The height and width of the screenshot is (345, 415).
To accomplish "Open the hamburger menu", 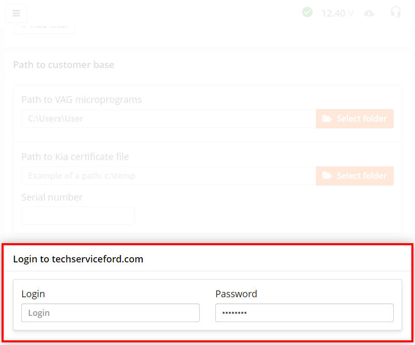I will [x=16, y=14].
